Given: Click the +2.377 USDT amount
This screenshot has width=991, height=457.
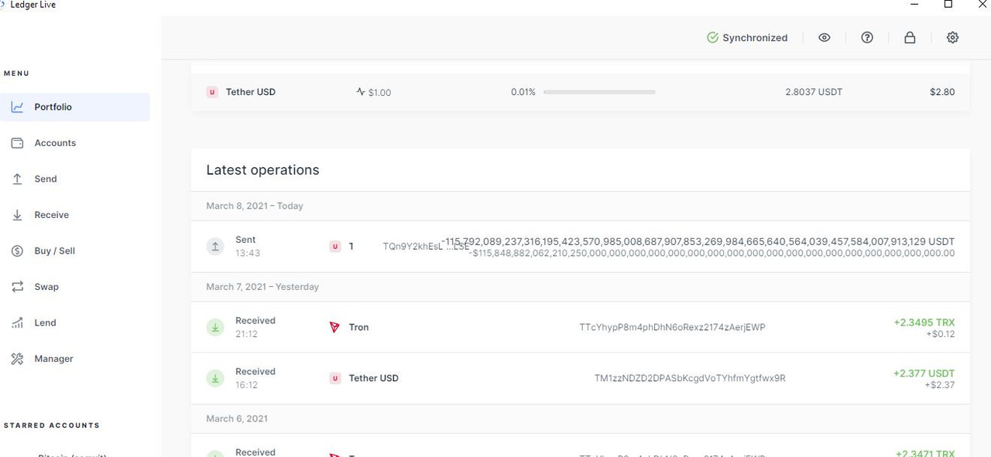Looking at the screenshot, I should point(924,373).
